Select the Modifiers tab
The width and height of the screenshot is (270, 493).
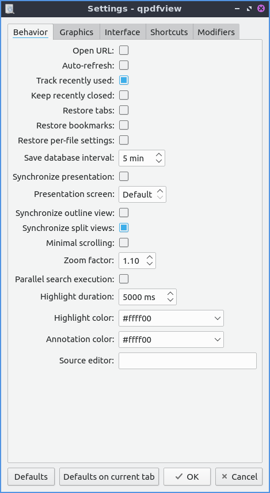pos(216,32)
